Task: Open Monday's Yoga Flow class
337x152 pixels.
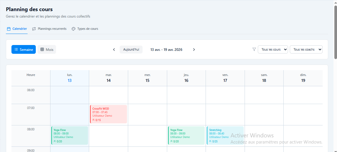Action: 70,136
